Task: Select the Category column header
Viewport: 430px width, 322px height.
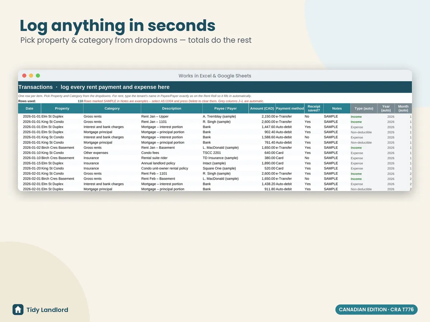Action: (x=112, y=108)
